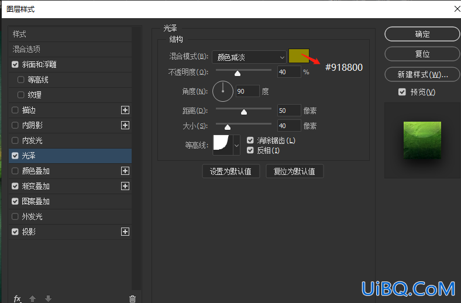The height and width of the screenshot is (303, 461).
Task: Click the 复位为默认值 button
Action: click(294, 171)
